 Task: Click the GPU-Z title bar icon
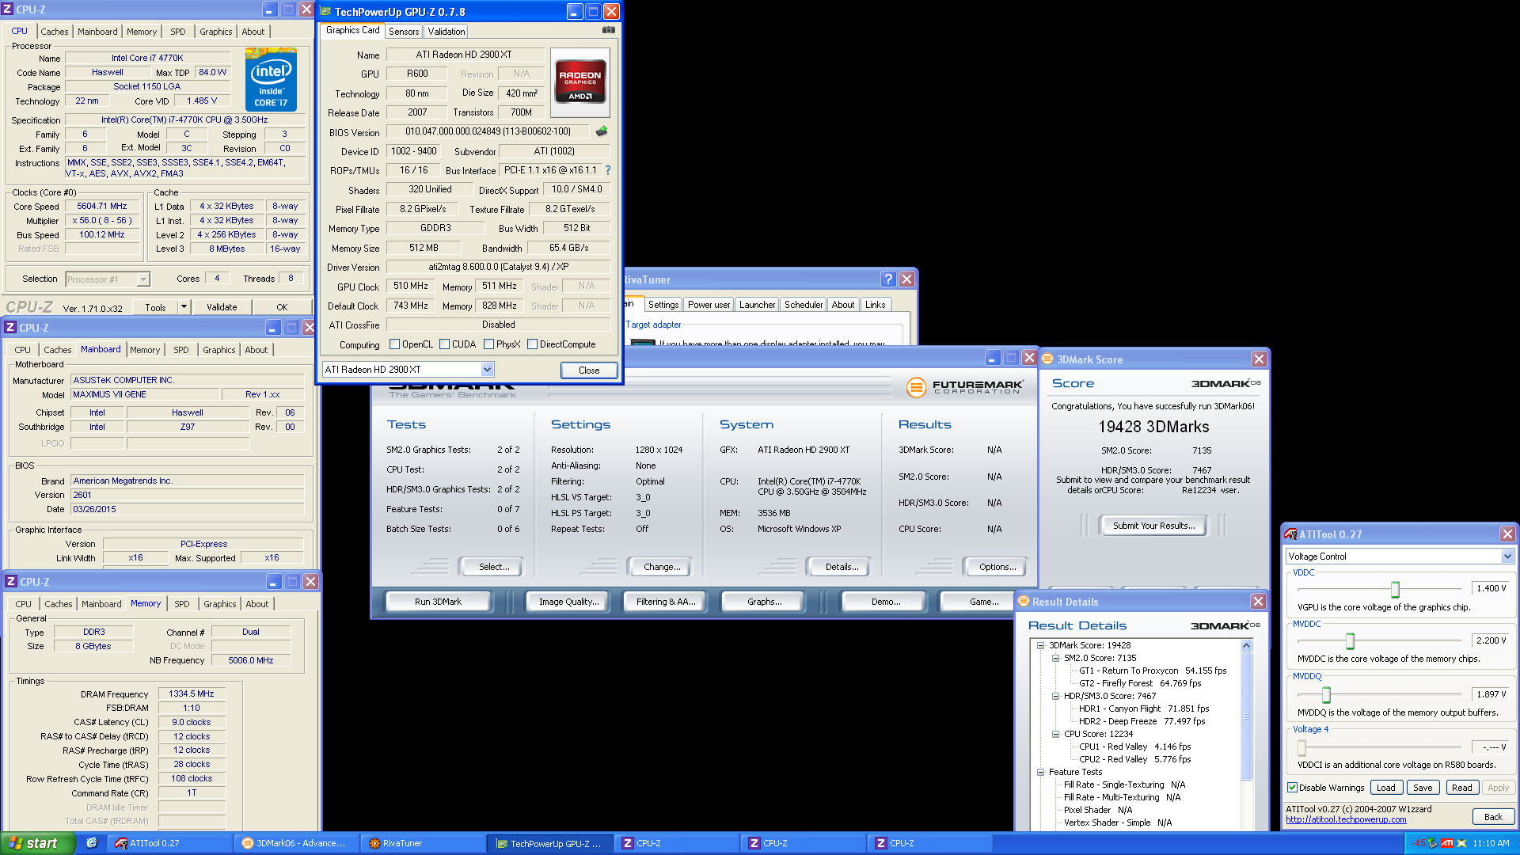325,12
